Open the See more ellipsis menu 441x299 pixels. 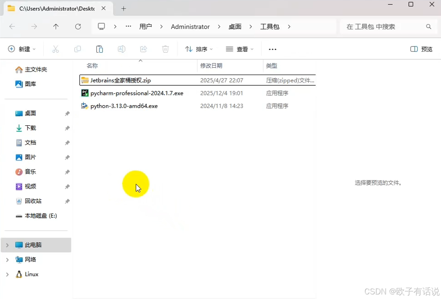click(272, 49)
